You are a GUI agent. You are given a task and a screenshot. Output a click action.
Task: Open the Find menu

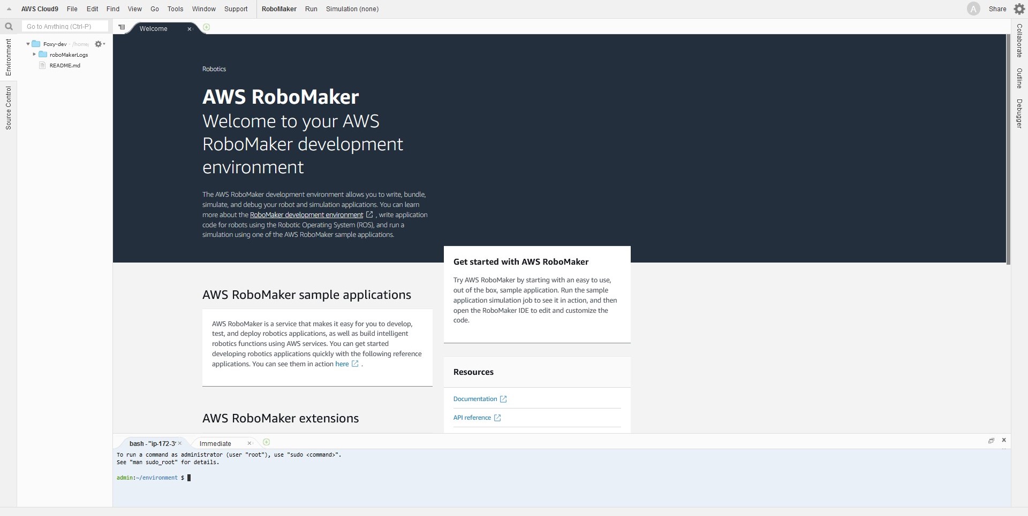click(113, 9)
